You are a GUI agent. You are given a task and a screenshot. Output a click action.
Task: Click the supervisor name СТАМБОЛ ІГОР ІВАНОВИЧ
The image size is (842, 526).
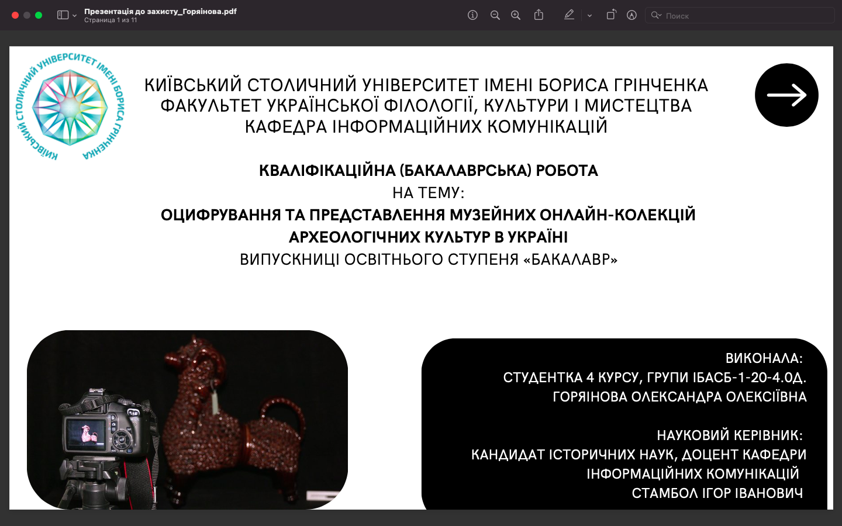717,493
